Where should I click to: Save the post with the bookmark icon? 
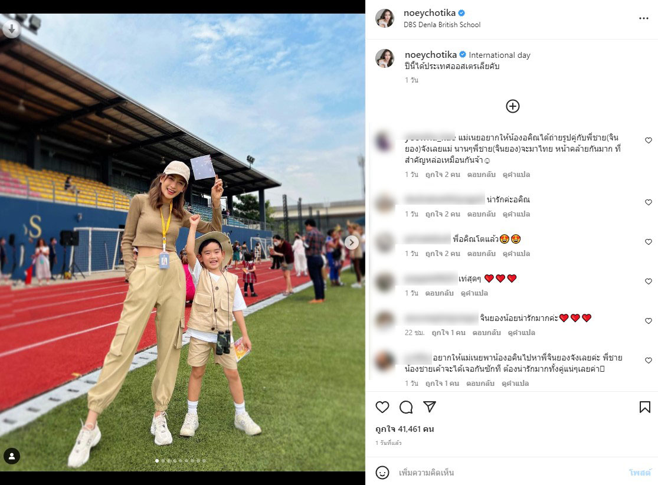(x=645, y=407)
